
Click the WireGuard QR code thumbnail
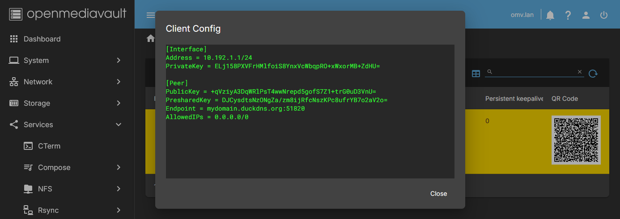(576, 140)
